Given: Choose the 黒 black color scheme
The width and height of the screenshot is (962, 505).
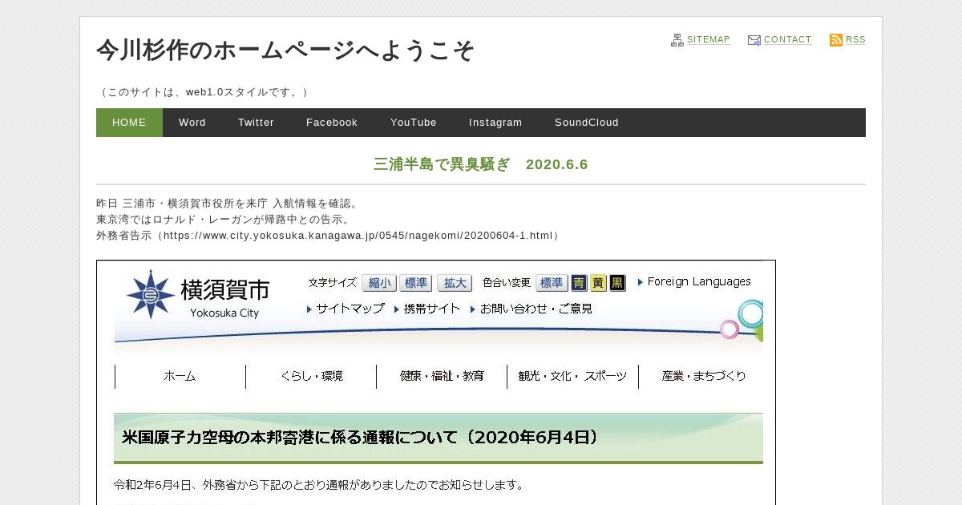Looking at the screenshot, I should point(617,283).
